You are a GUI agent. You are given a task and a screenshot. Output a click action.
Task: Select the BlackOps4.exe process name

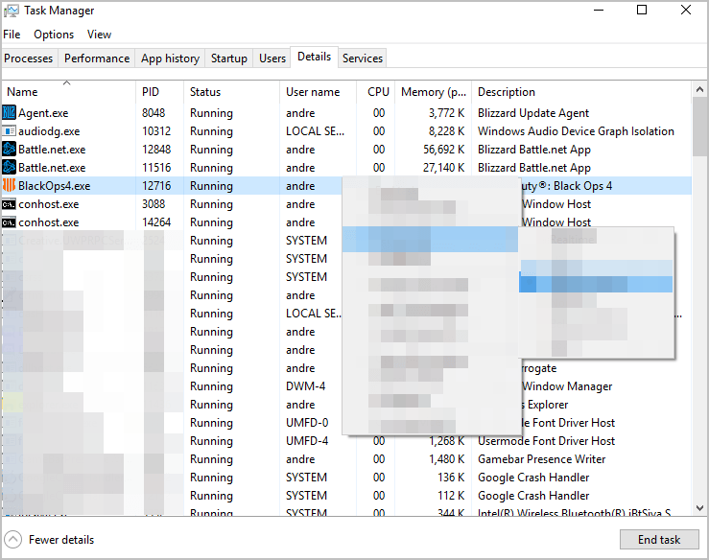point(55,186)
